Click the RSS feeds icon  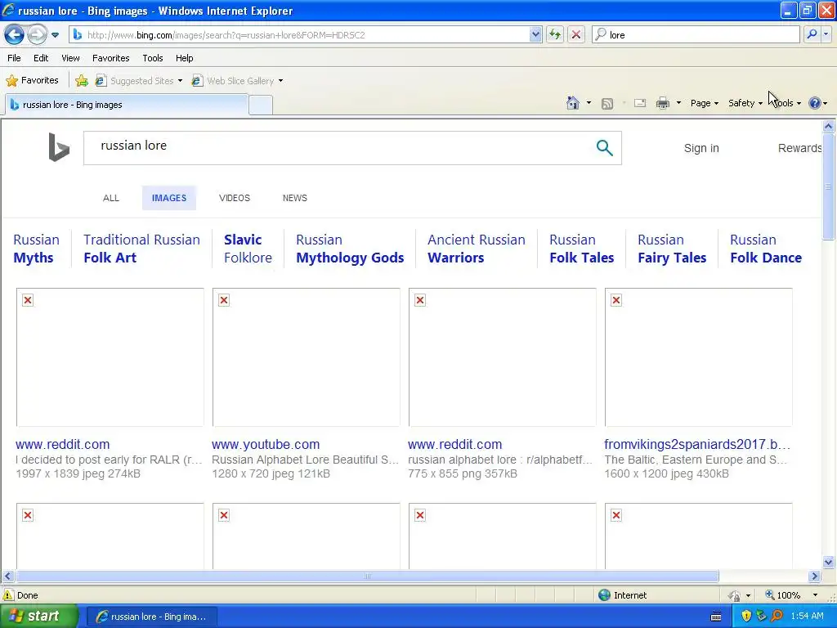pos(607,104)
